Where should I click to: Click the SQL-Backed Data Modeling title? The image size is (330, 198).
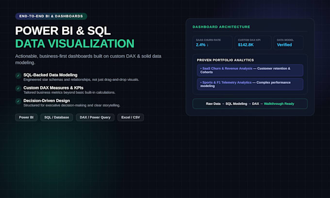point(50,75)
